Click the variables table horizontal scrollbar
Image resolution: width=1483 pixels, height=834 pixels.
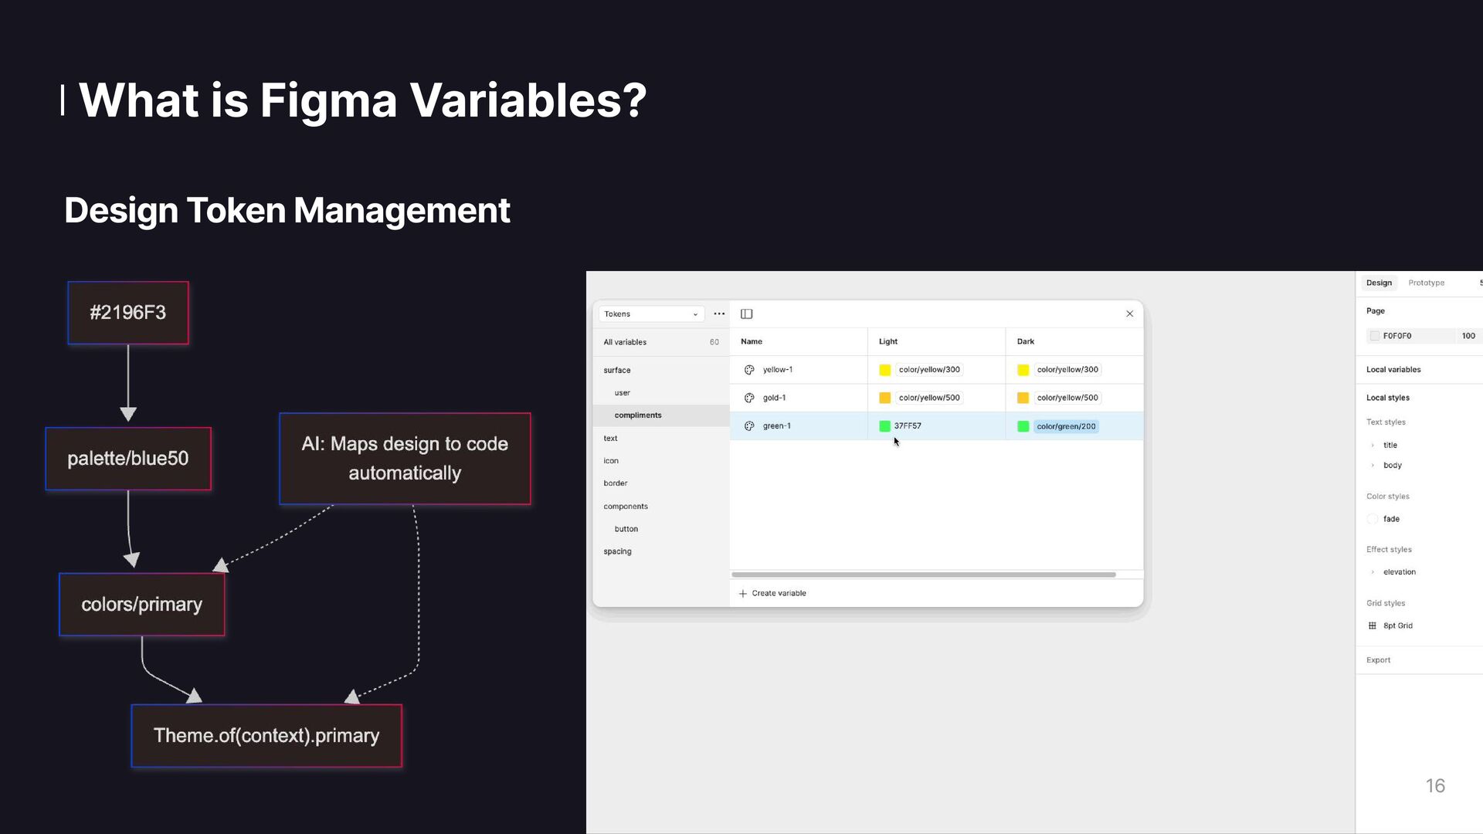tap(923, 575)
